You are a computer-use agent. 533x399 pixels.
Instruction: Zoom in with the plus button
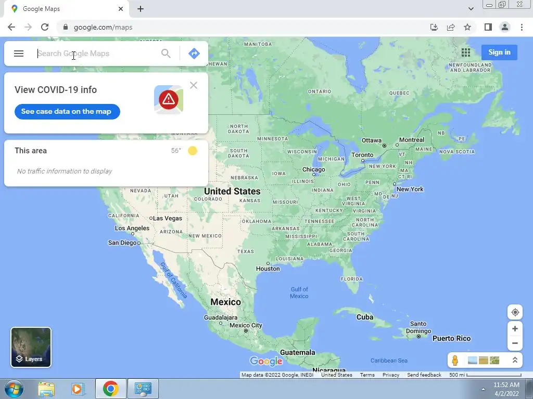click(515, 329)
